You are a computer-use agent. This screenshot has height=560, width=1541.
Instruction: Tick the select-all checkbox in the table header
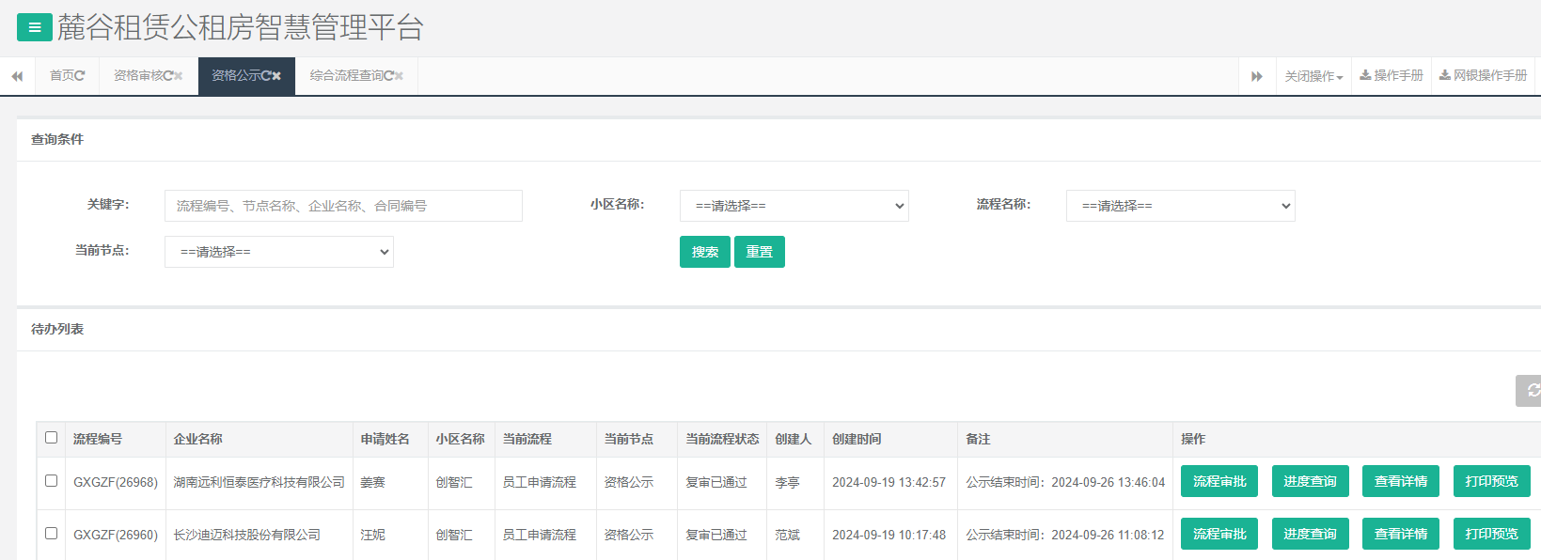[52, 438]
